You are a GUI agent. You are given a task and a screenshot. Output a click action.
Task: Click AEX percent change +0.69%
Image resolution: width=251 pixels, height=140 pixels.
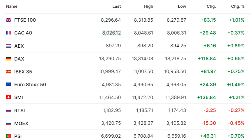[x=236, y=46]
